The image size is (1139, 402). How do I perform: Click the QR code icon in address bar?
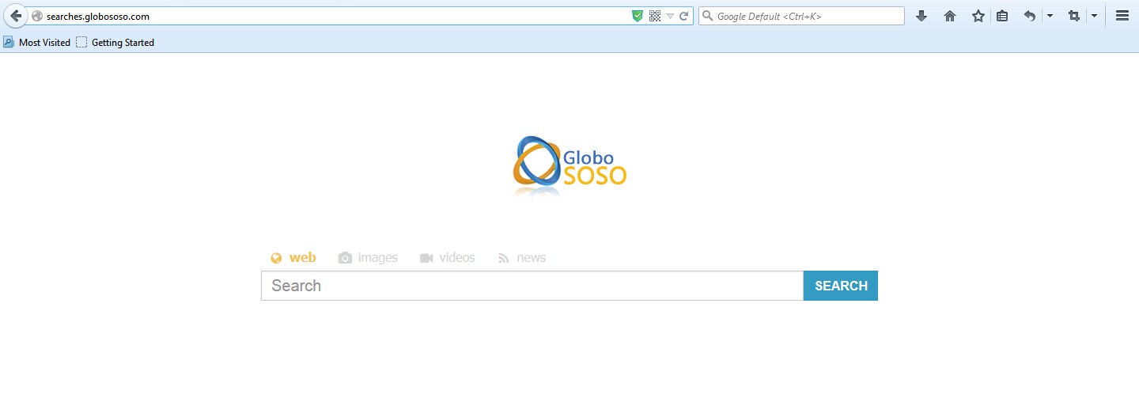point(655,16)
